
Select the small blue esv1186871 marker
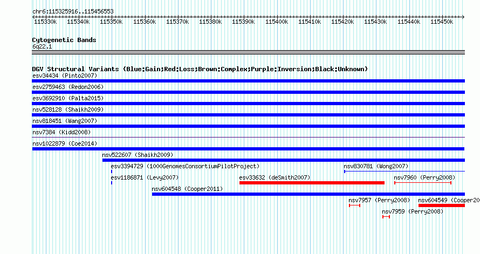click(x=112, y=183)
